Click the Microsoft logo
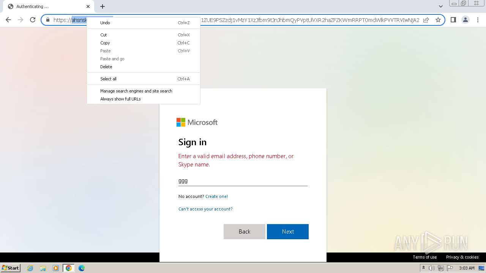Image resolution: width=486 pixels, height=273 pixels. (x=197, y=122)
